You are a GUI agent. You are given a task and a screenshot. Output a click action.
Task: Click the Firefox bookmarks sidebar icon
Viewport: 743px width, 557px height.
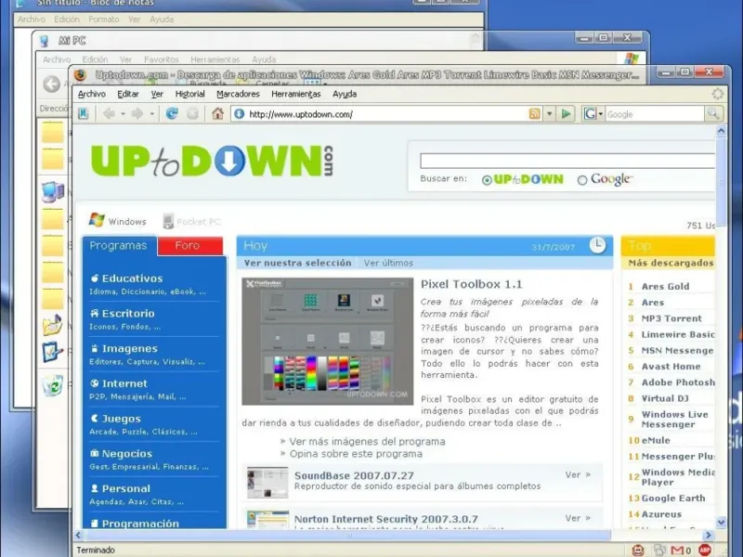(x=84, y=113)
